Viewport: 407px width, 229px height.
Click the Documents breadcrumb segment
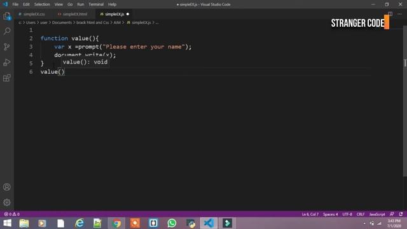pyautogui.click(x=62, y=23)
